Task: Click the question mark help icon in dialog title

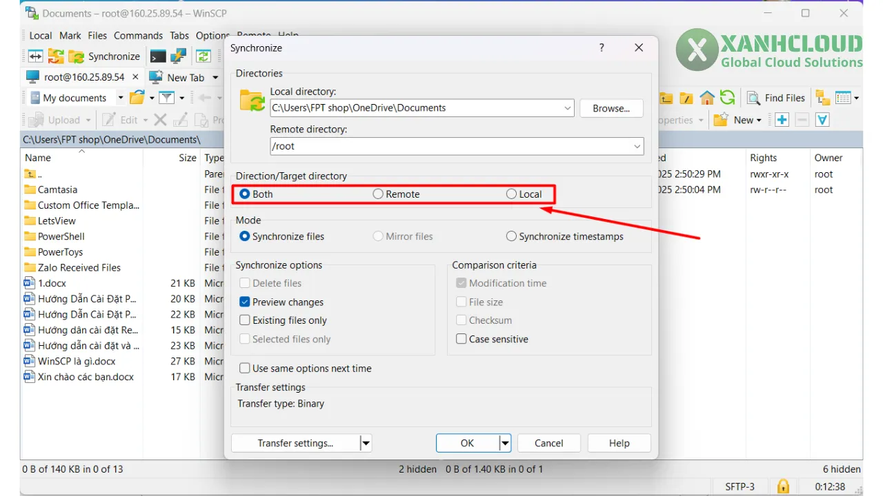Action: tap(602, 48)
